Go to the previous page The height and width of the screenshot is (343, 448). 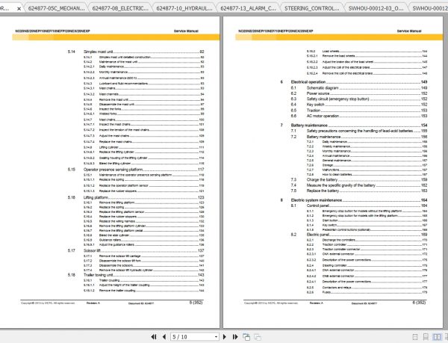point(164,337)
